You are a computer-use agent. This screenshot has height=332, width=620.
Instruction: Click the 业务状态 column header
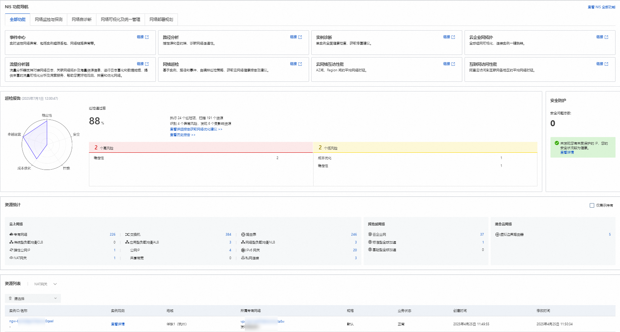(404, 311)
